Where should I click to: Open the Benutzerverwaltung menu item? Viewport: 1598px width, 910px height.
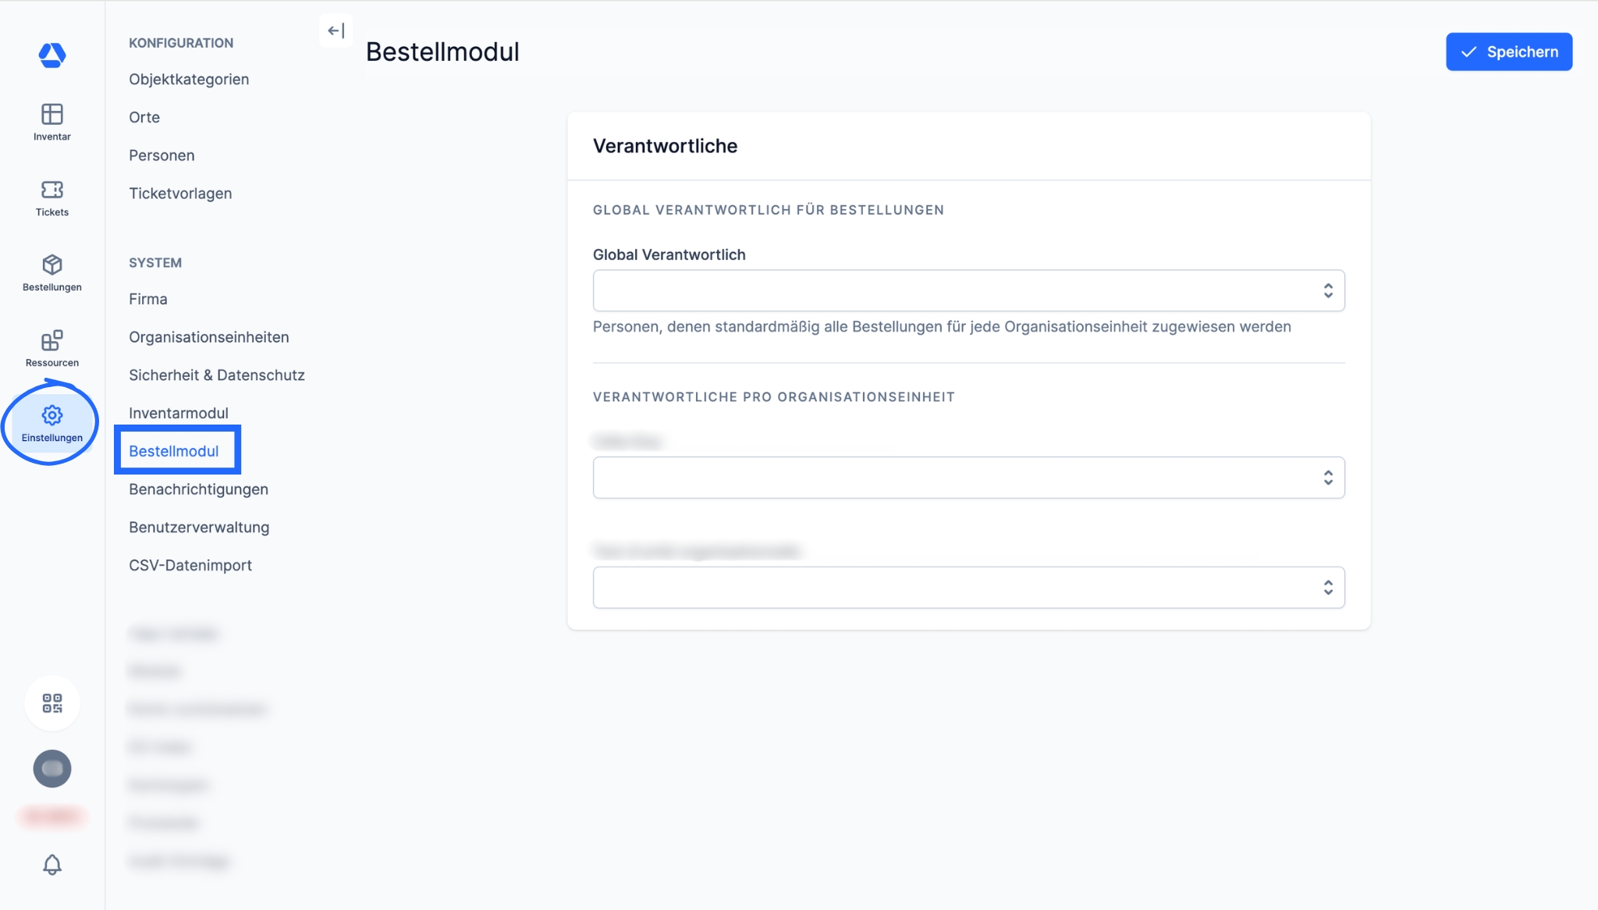(199, 528)
